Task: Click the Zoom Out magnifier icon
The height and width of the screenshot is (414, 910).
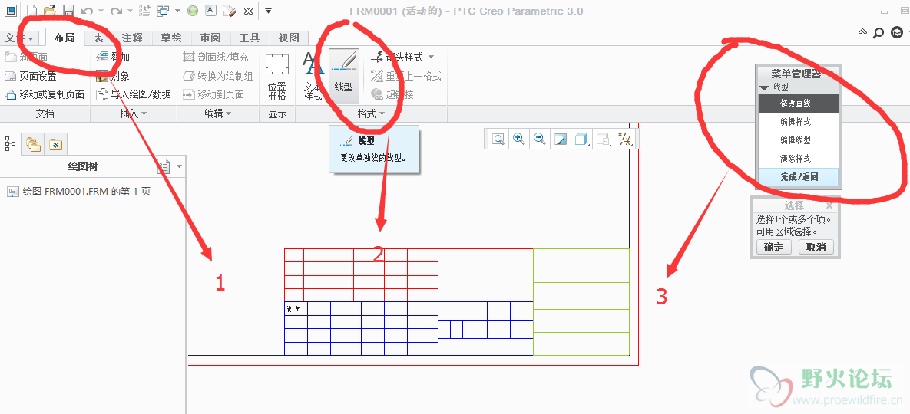Action: pos(539,139)
